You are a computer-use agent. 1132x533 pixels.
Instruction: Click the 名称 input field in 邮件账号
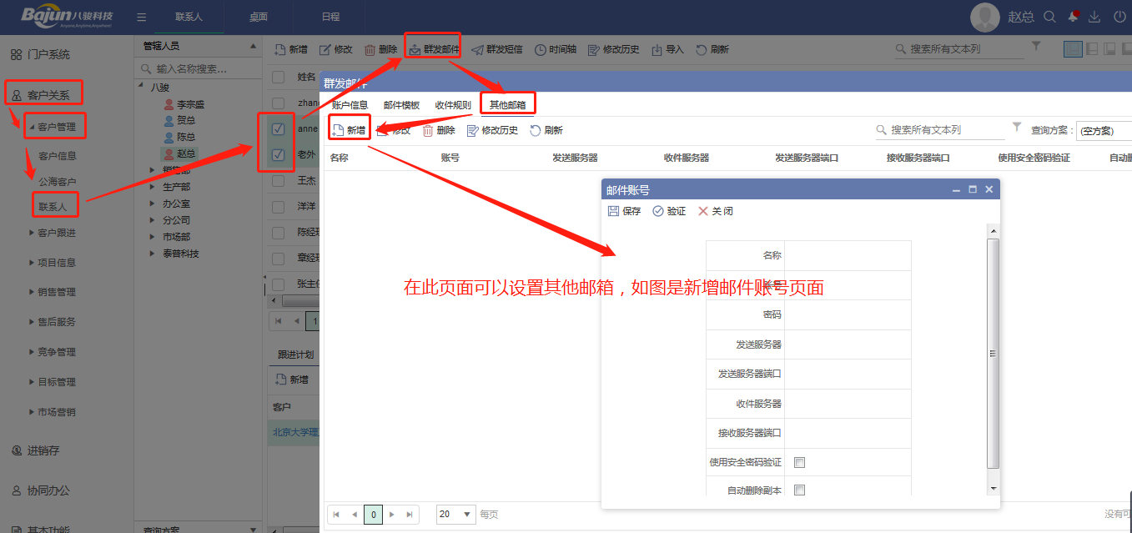click(847, 255)
